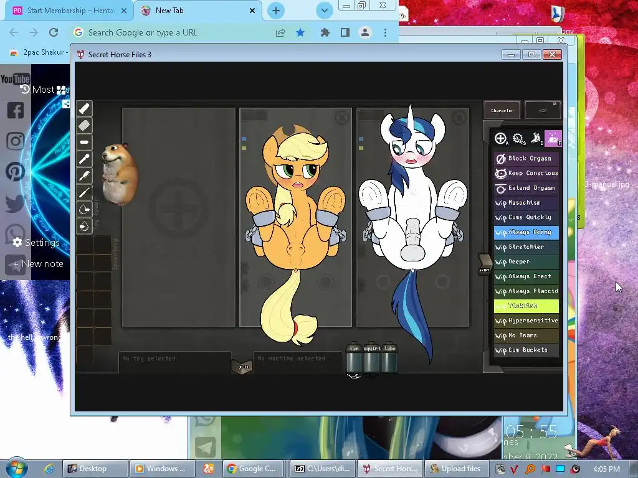Image resolution: width=638 pixels, height=478 pixels.
Task: Click the SHIFT side tab on options panel
Action: pyautogui.click(x=484, y=265)
